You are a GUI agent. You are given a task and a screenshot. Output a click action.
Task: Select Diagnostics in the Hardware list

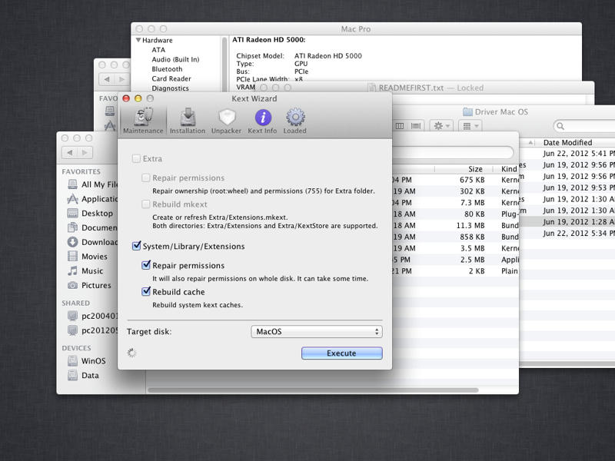[170, 88]
